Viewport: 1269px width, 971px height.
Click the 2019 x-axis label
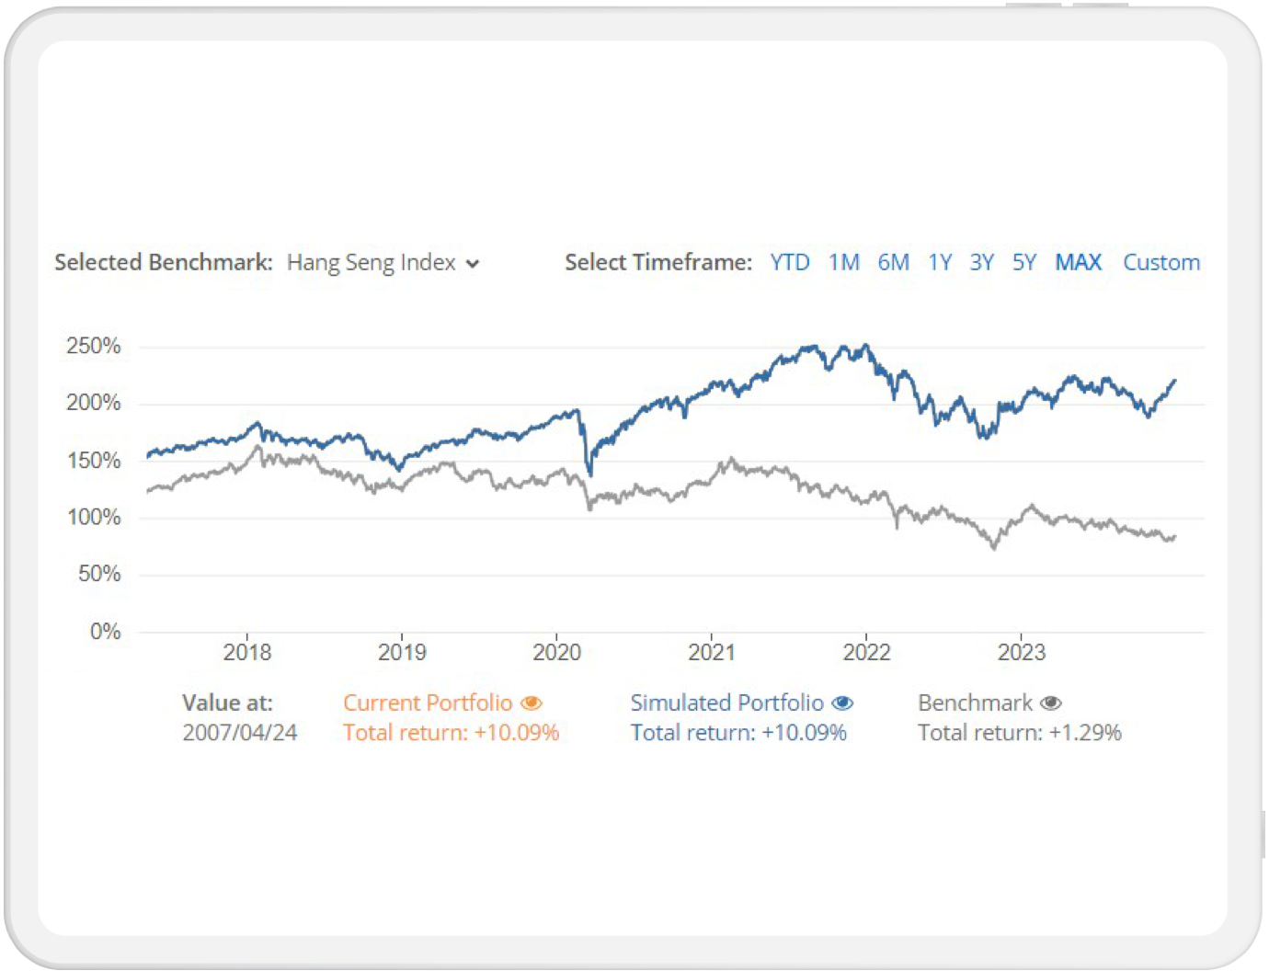(x=402, y=653)
